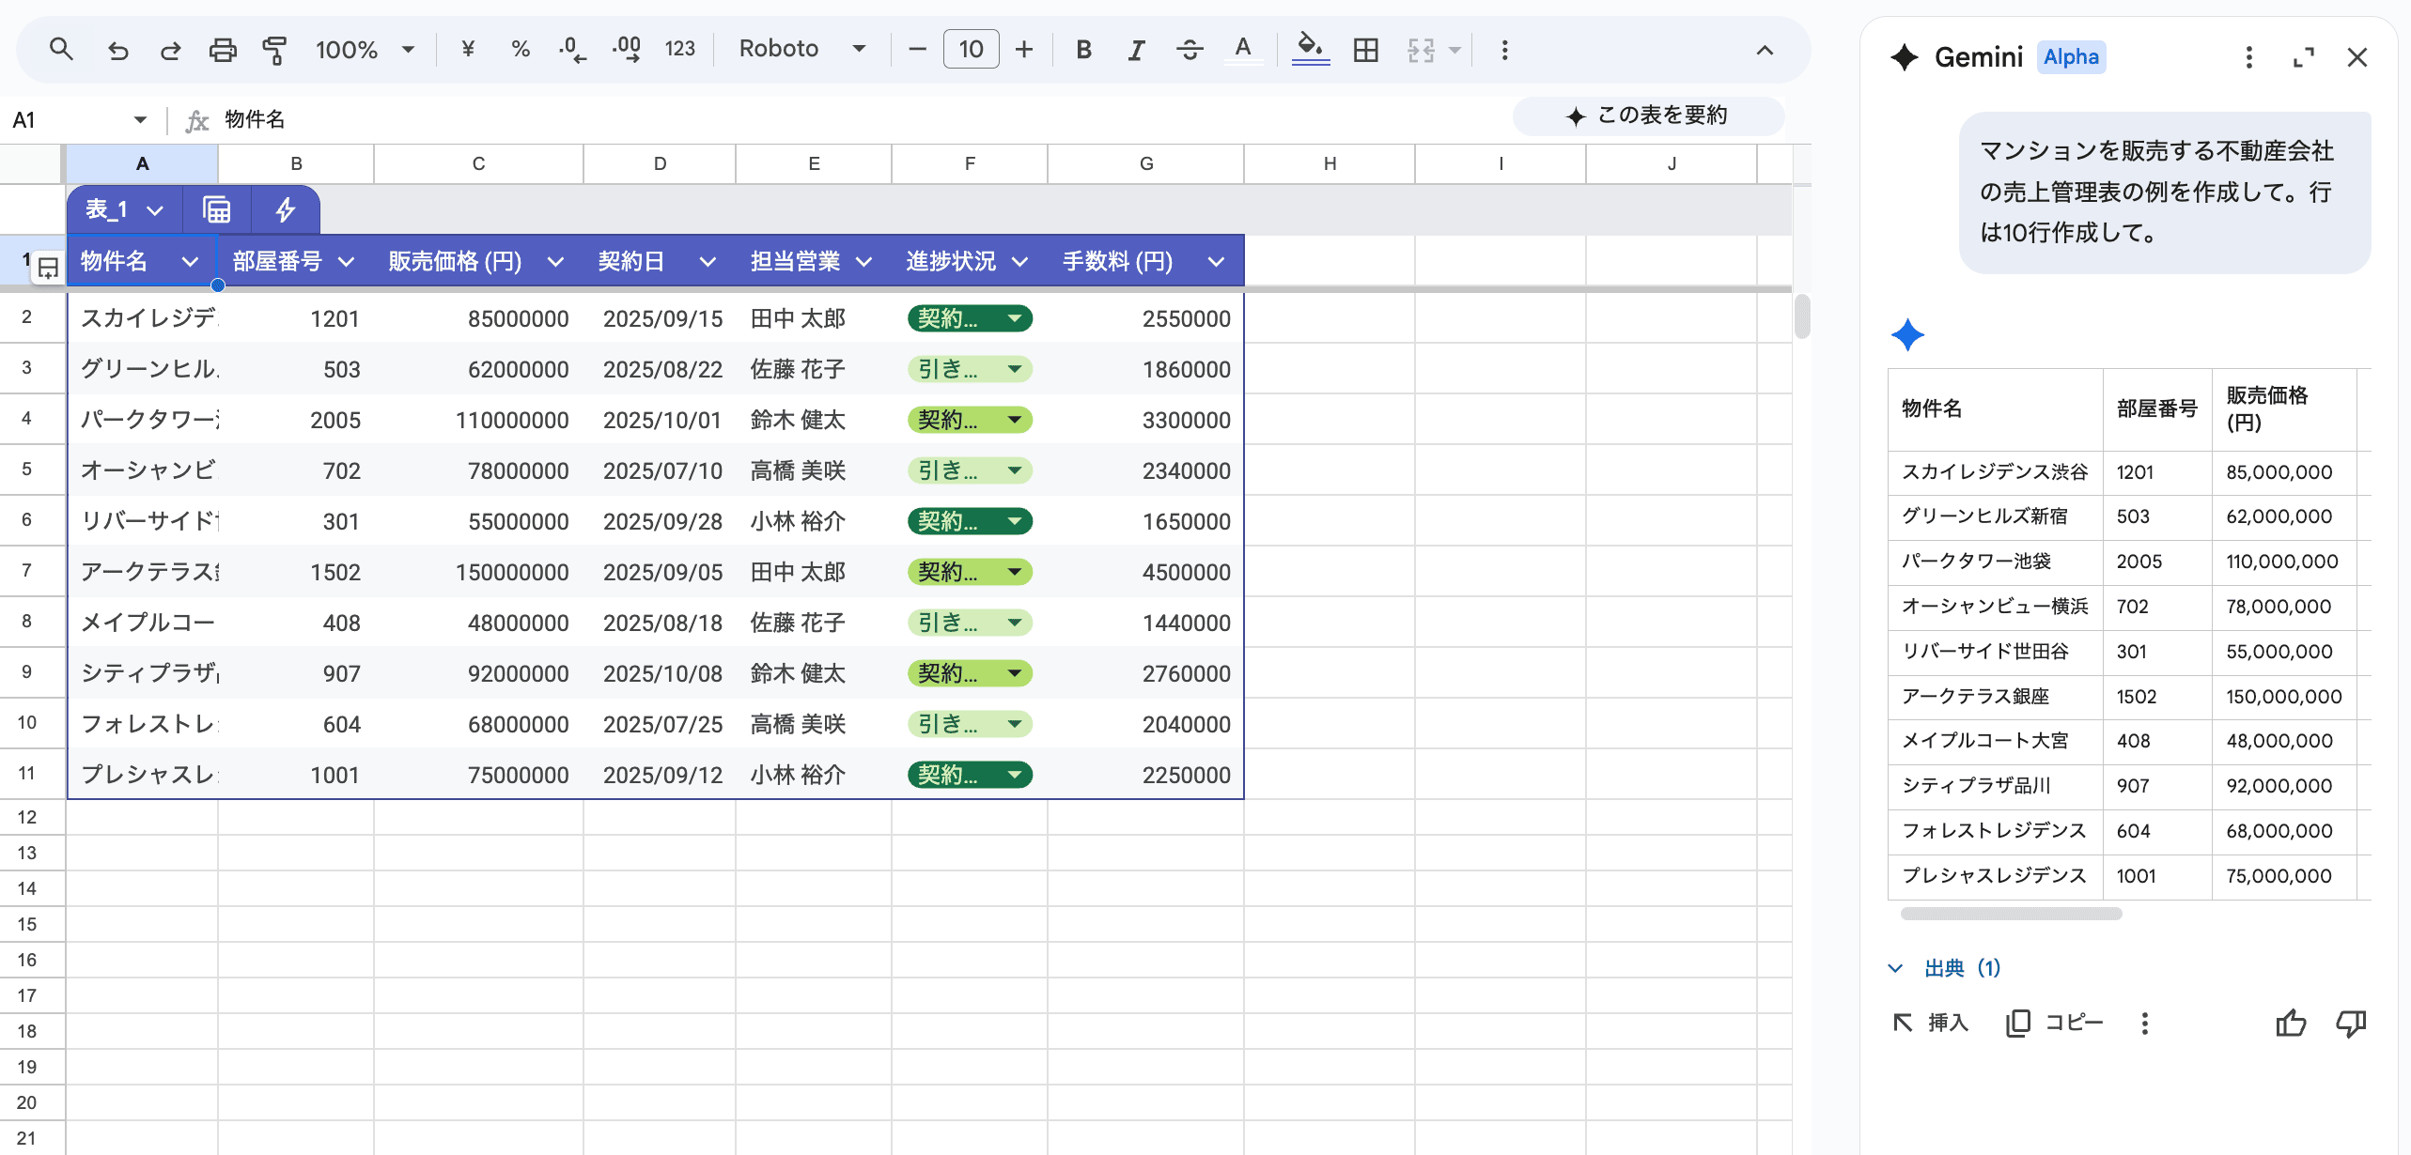Expand the Gemini panel to full size

2303,57
